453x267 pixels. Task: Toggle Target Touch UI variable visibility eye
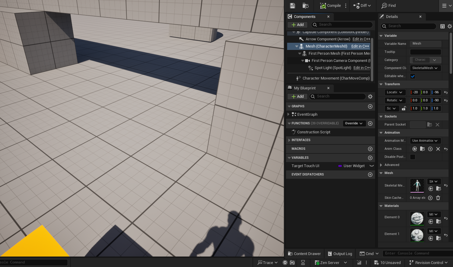[372, 166]
